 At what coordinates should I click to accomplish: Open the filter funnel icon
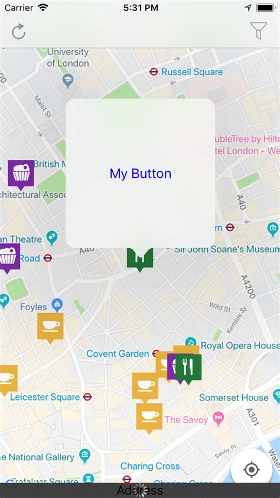point(258,31)
